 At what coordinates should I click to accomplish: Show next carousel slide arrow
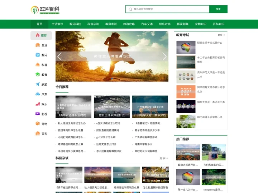[164, 56]
